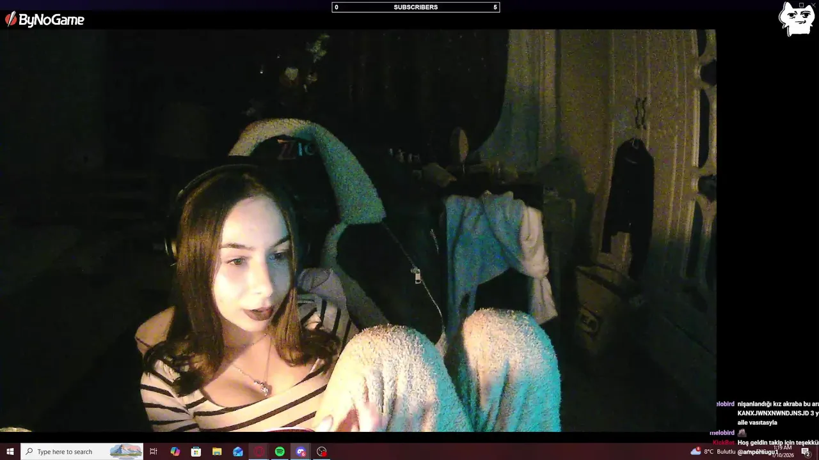Switch to the OBS Studio recording app
The height and width of the screenshot is (460, 819).
coord(322,452)
